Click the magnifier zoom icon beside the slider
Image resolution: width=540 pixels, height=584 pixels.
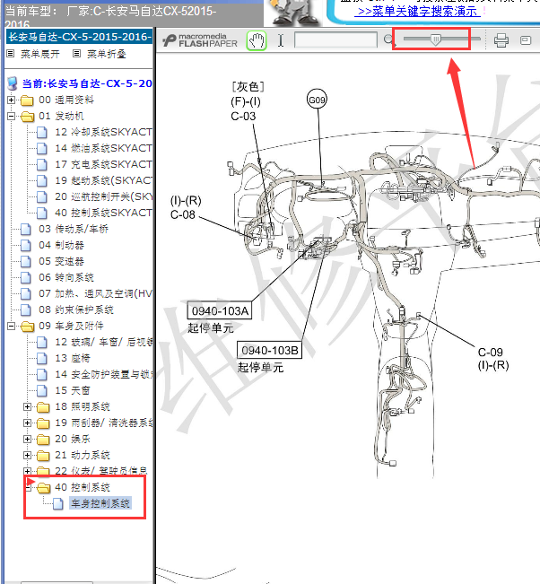coord(388,40)
